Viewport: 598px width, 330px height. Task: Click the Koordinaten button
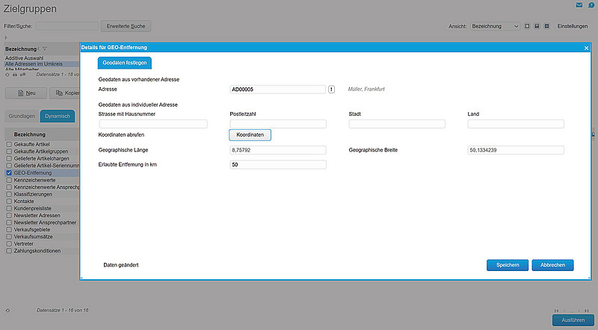[250, 135]
